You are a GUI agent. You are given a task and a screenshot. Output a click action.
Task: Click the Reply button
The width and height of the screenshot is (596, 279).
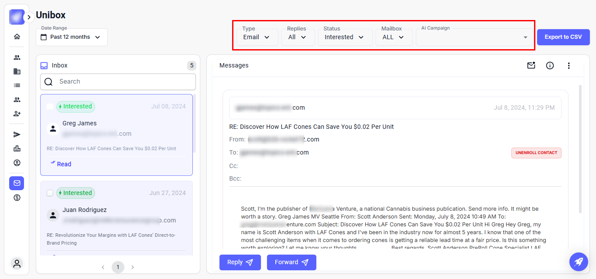coord(240,262)
